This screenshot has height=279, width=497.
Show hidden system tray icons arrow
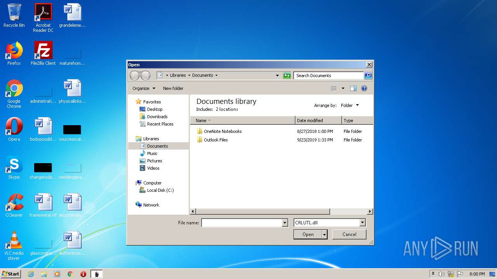tap(433, 274)
